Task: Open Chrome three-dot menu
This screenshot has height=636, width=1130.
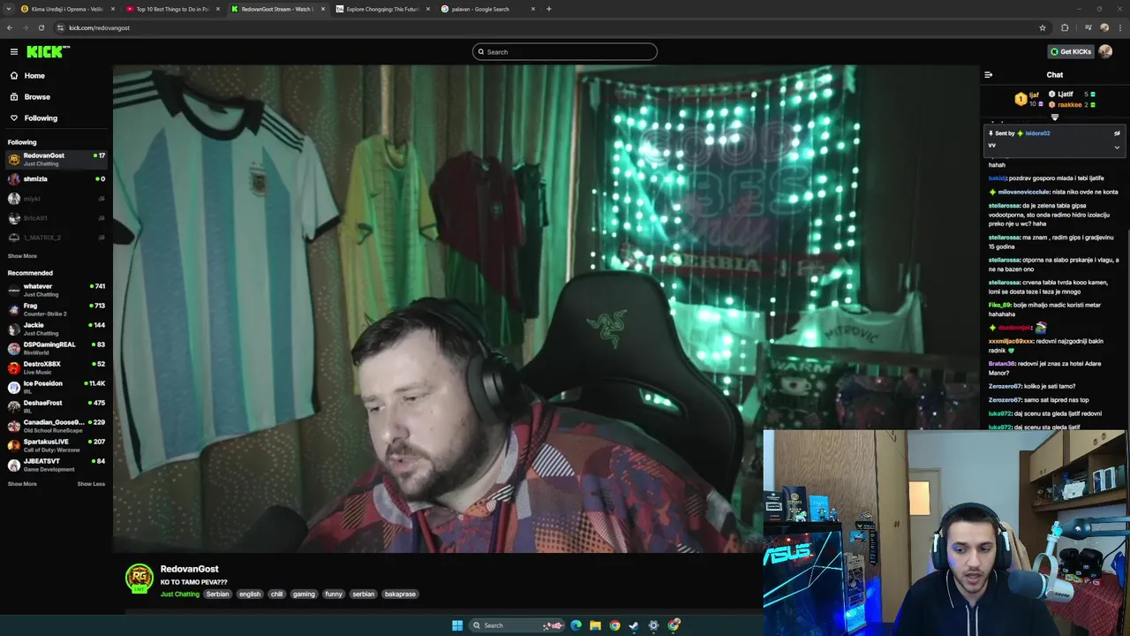Action: point(1120,27)
